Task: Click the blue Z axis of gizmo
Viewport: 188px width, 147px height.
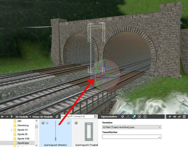Action: (105, 68)
